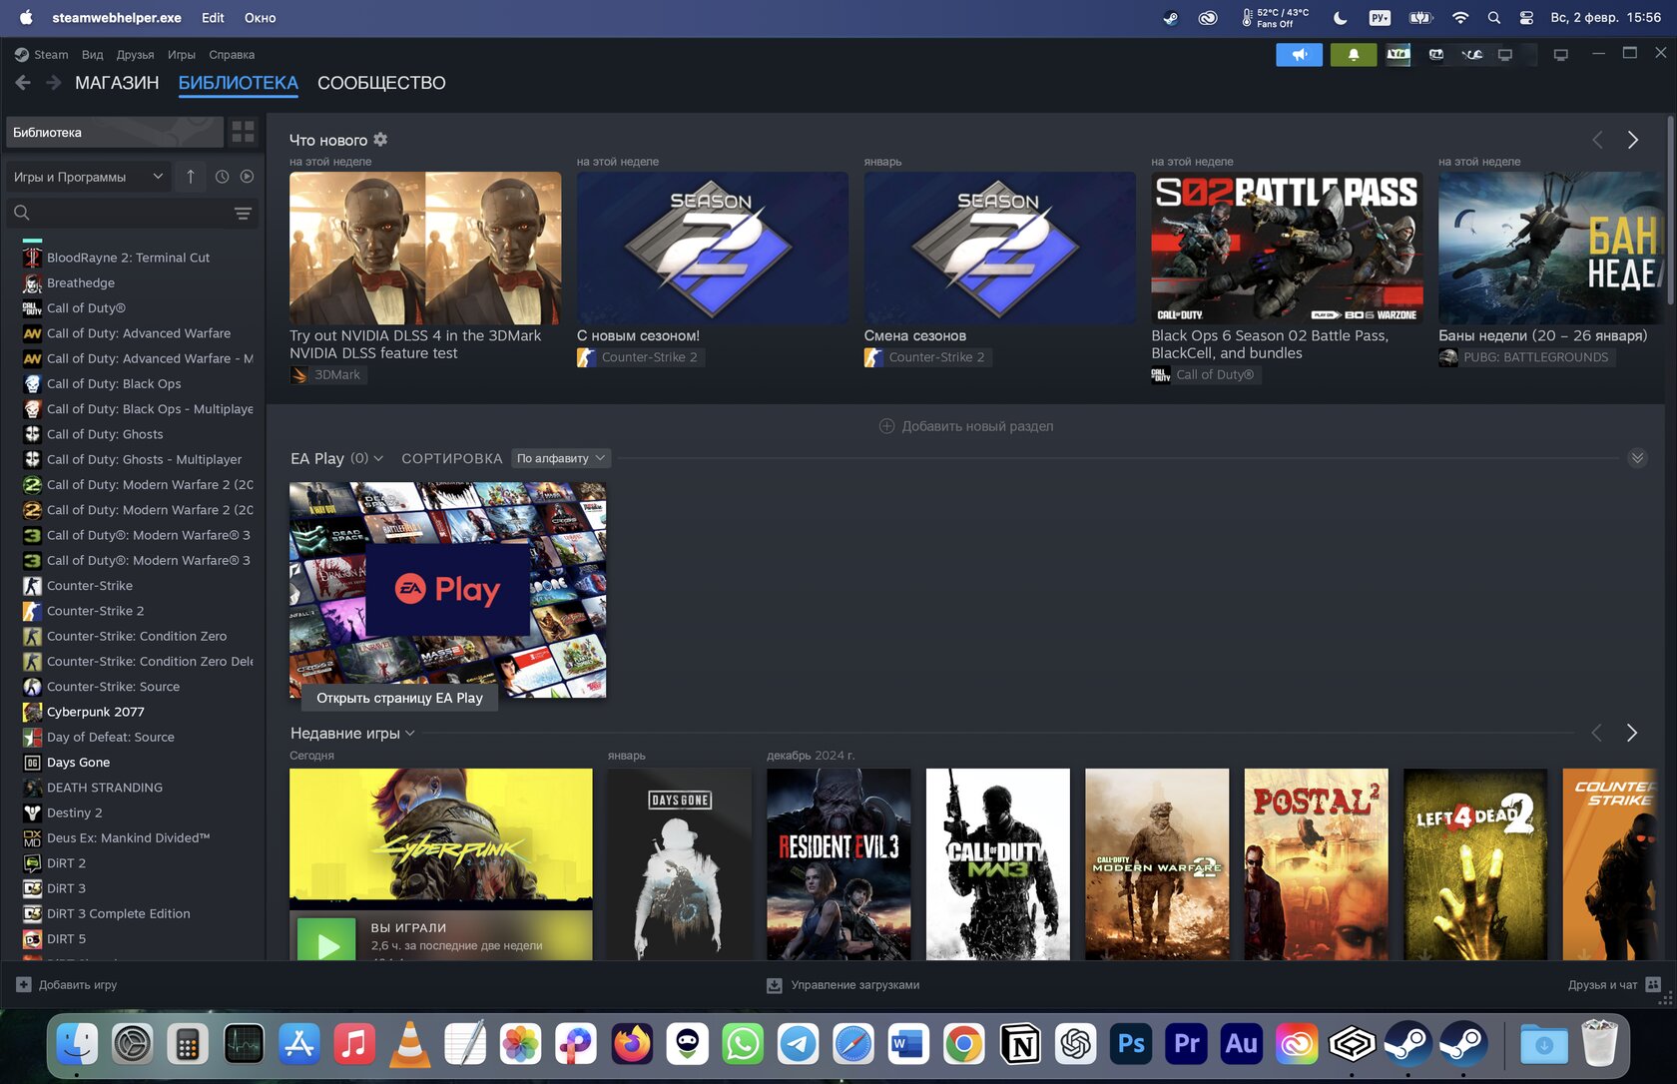Click the library search input field
This screenshot has width=1677, height=1084.
click(x=131, y=213)
